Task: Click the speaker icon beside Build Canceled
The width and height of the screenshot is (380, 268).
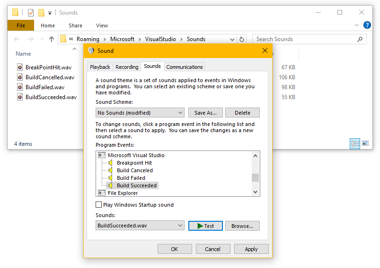Action: [x=110, y=170]
